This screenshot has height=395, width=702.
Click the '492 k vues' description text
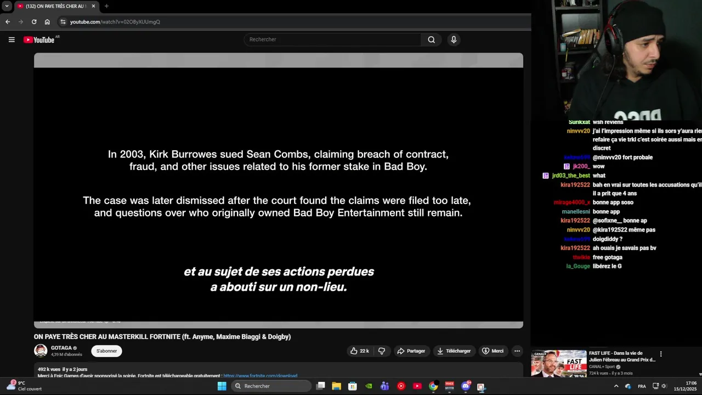coord(49,370)
